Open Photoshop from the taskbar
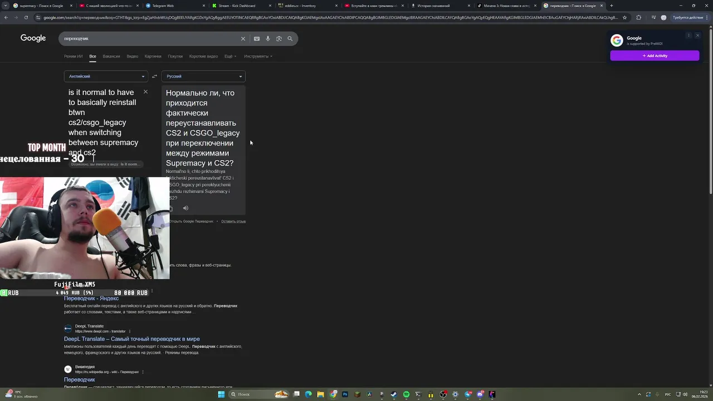713x401 pixels. point(345,394)
